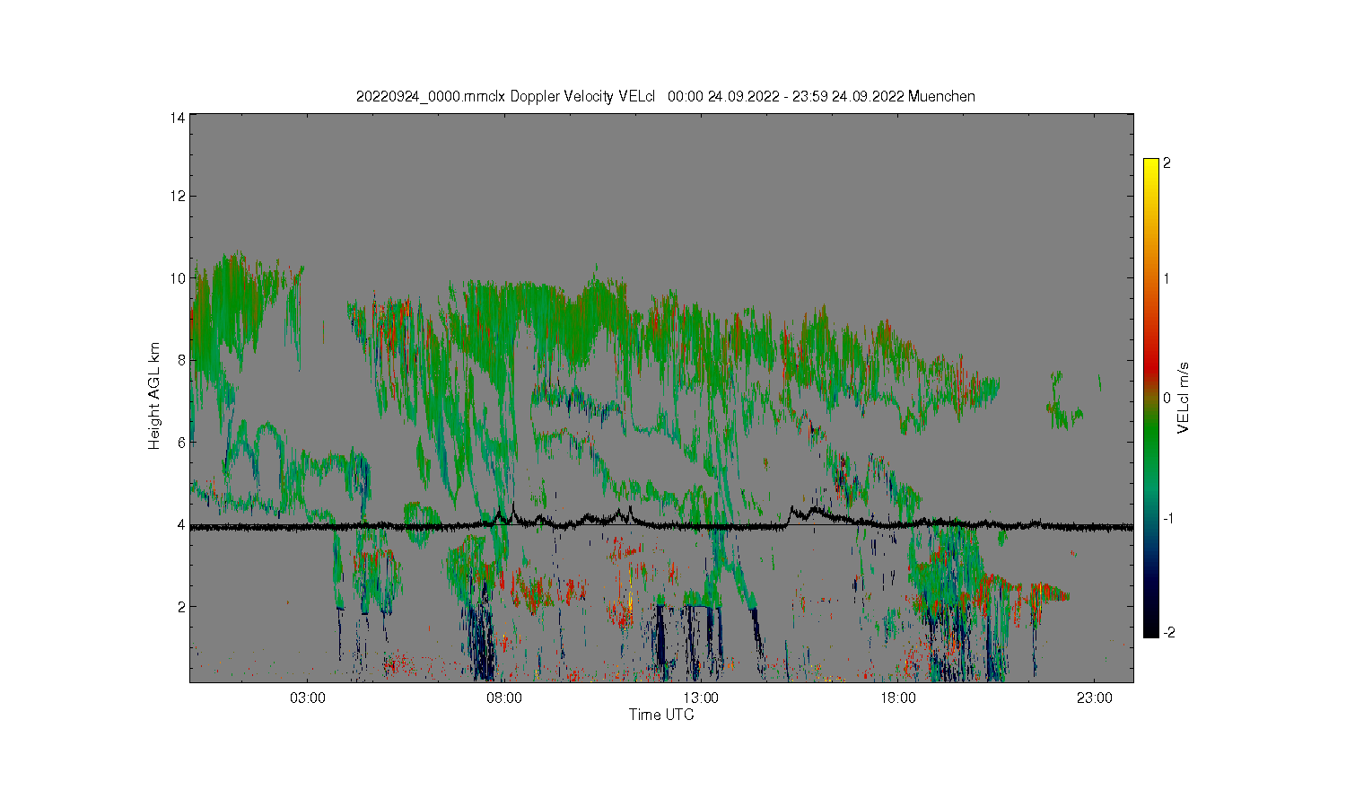
Task: Click the colorbar tick label 0
Action: 1167,399
